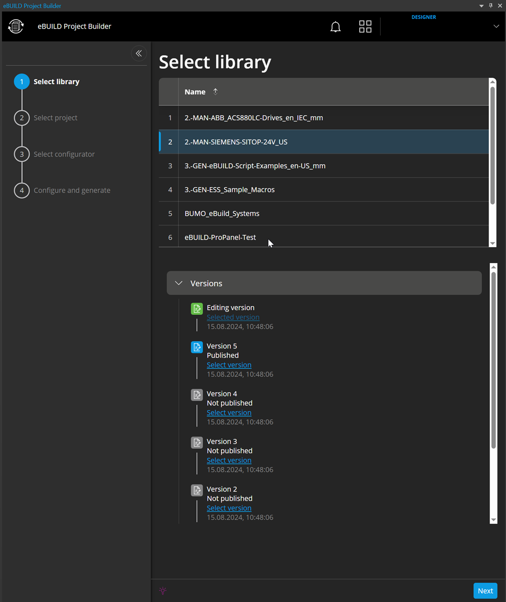
Task: Click the Configure and generate step label
Action: click(72, 190)
